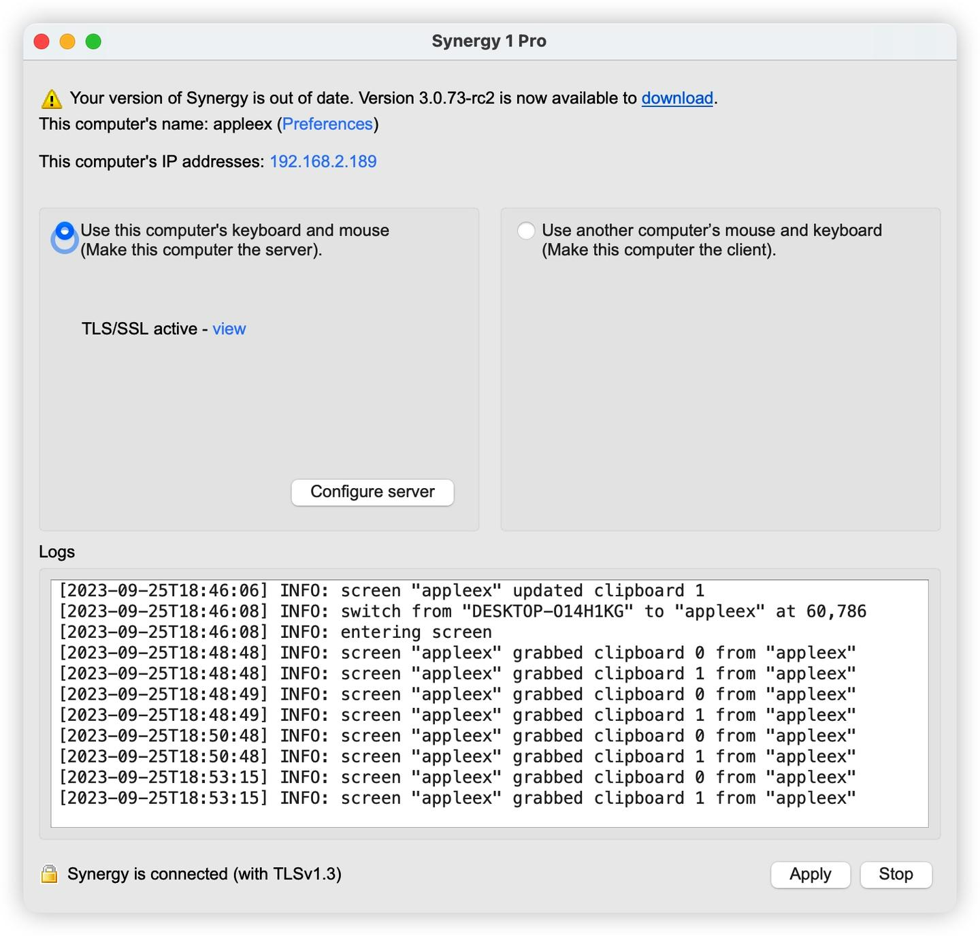Click the yellow update warning icon
980x936 pixels.
coord(52,99)
